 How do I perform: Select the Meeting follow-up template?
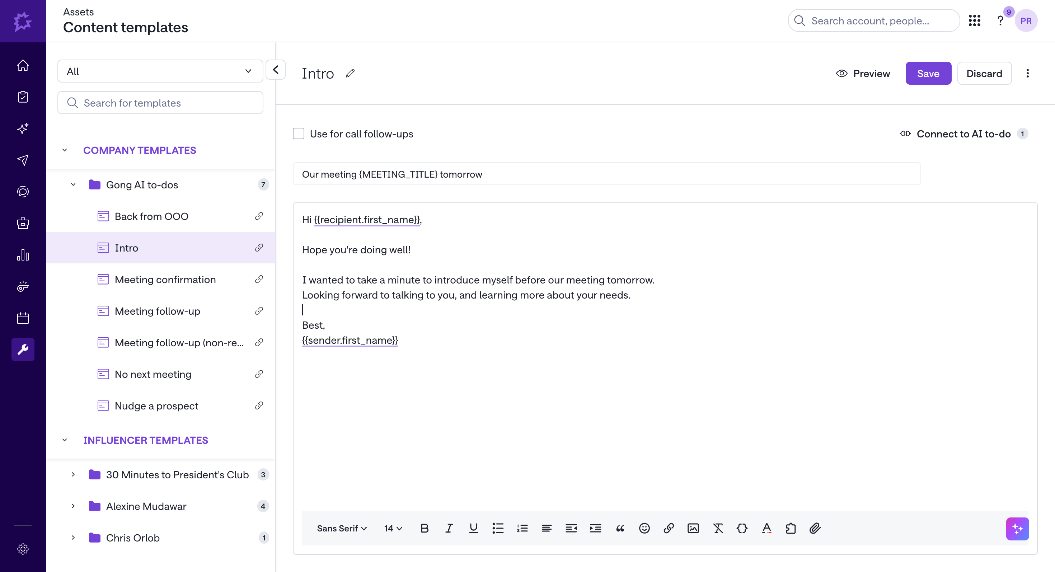tap(160, 311)
